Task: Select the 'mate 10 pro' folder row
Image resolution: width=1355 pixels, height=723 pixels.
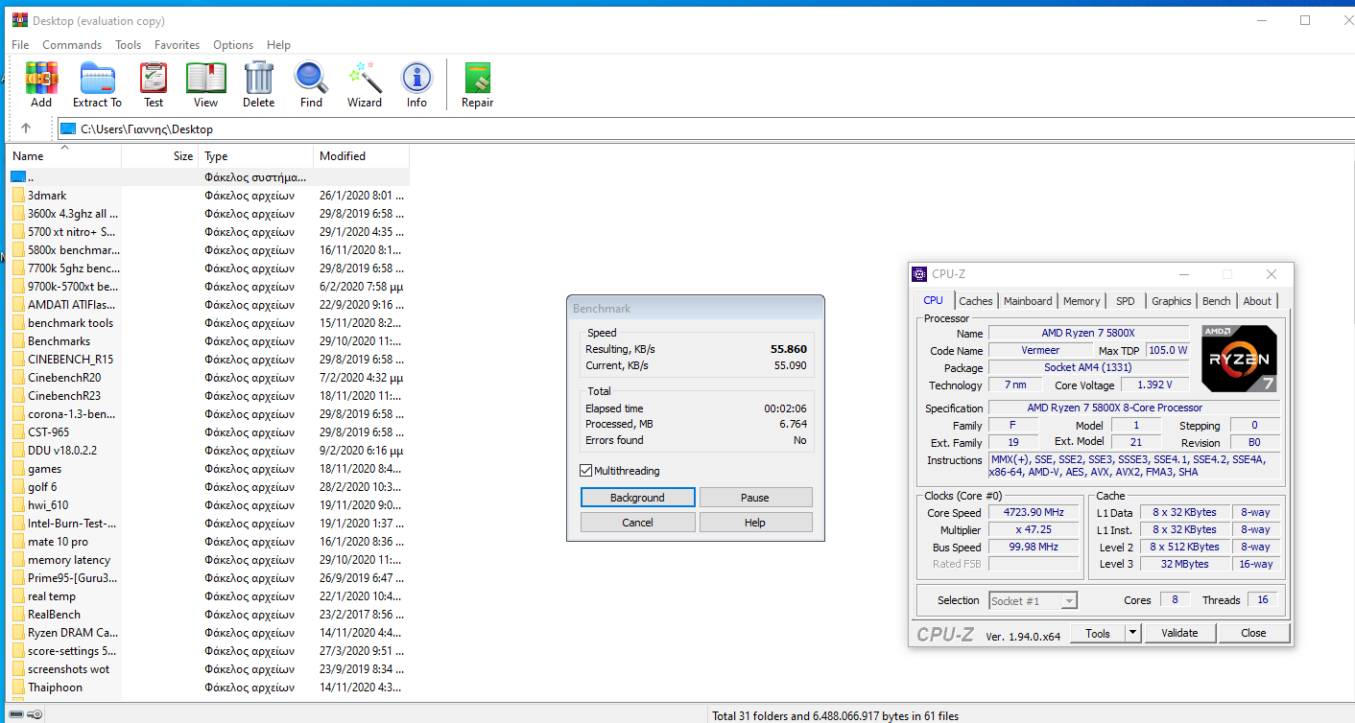Action: click(x=209, y=542)
